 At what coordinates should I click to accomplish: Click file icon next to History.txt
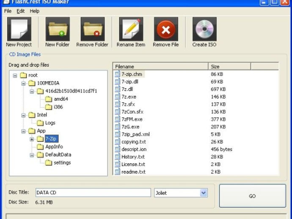coord(117,156)
